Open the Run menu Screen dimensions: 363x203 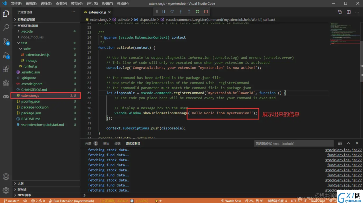coord(92,3)
